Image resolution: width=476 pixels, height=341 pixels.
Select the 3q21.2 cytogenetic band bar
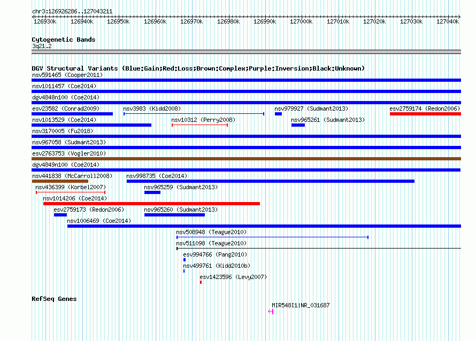[246, 52]
